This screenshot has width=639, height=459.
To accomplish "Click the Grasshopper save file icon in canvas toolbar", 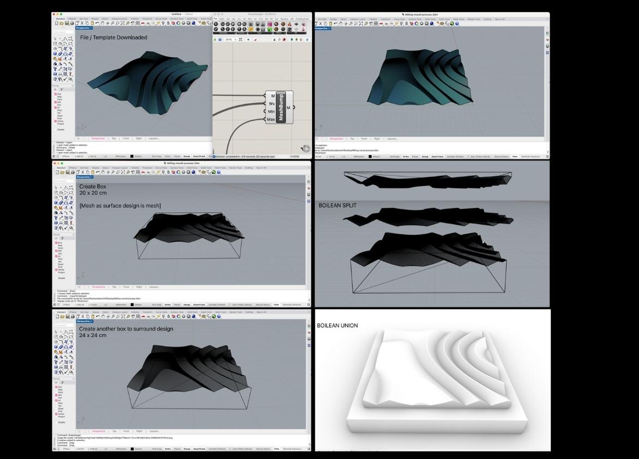I will [x=220, y=39].
